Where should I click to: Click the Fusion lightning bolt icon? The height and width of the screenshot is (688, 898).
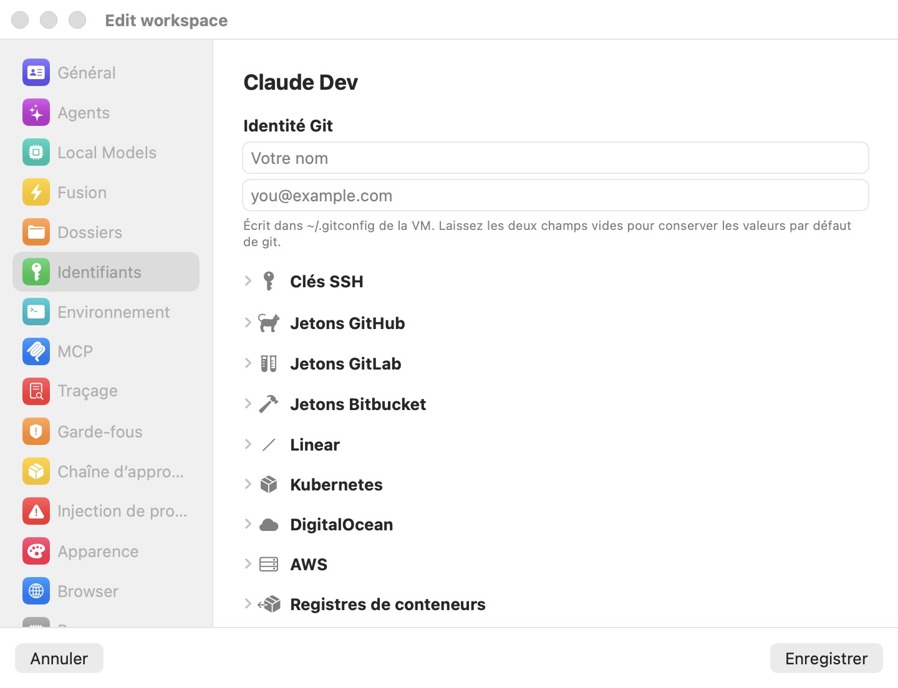[x=36, y=192]
